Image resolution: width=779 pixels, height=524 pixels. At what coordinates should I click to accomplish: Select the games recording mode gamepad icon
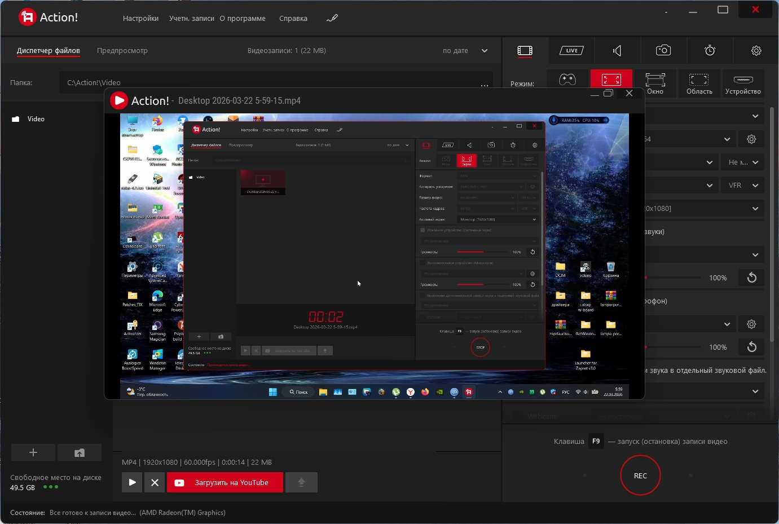tap(567, 80)
